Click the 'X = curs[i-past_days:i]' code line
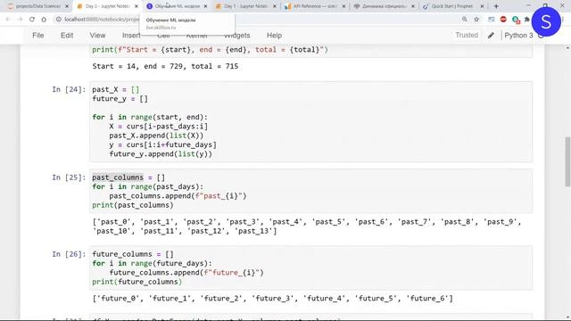Image resolution: width=571 pixels, height=321 pixels. click(x=159, y=127)
